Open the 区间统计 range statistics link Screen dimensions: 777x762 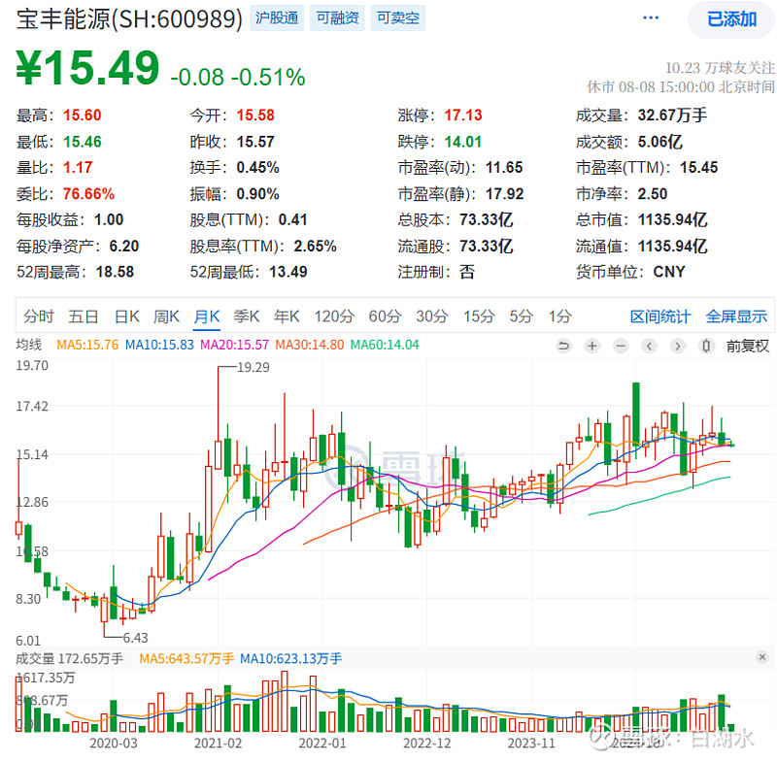pyautogui.click(x=660, y=315)
